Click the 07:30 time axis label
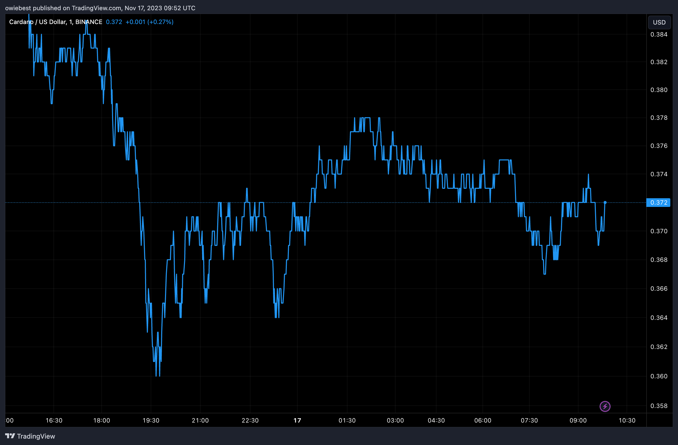 click(529, 420)
